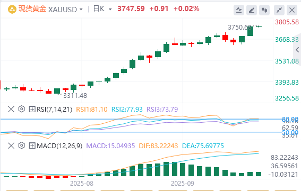This screenshot has height=191, width=301.
Task: Shrink the chart with collapse-arrows icon
Action: (x=279, y=10)
